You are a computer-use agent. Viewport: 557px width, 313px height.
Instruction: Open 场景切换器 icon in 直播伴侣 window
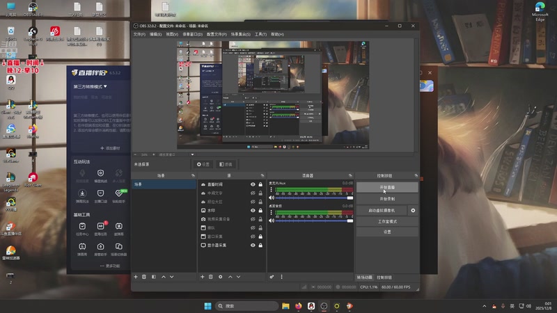pos(118,249)
